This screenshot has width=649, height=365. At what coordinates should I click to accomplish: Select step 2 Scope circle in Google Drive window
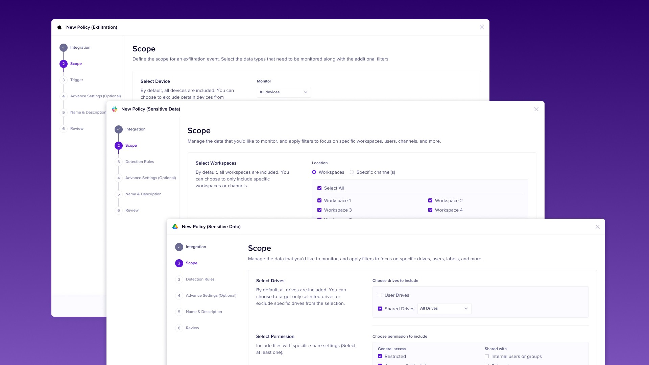coord(179,263)
